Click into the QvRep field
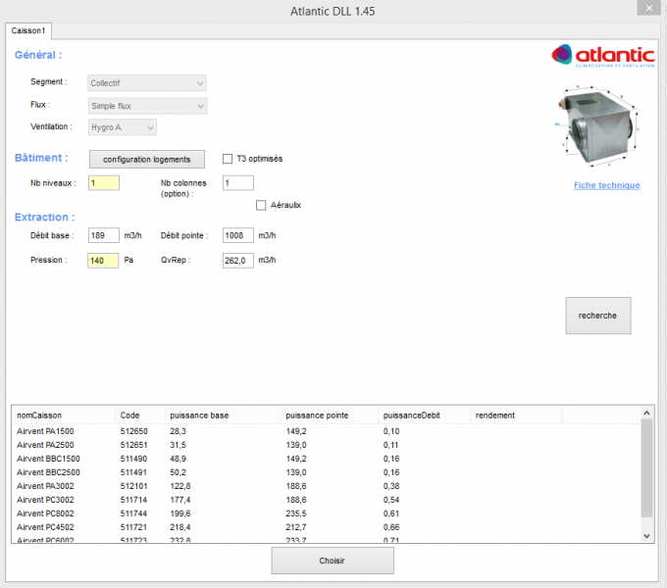Viewport: 667px width, 588px height. point(238,261)
